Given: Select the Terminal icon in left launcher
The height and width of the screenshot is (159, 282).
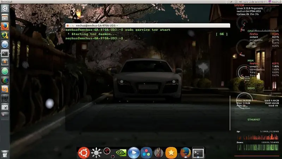Looking at the screenshot, I should pos(5,53).
